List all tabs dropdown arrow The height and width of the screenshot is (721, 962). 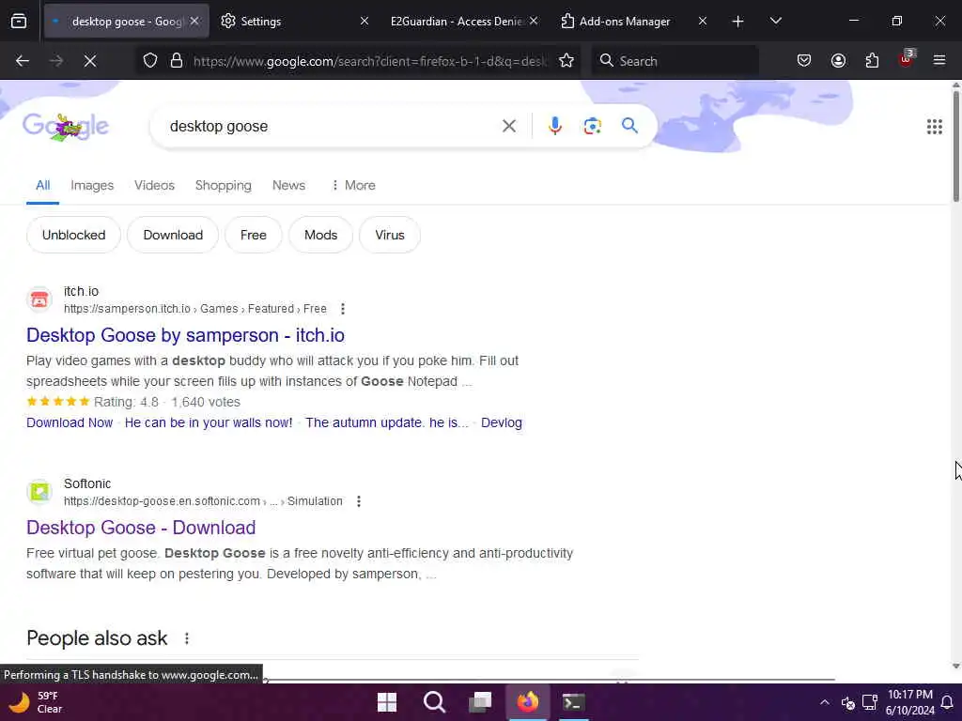click(x=775, y=22)
